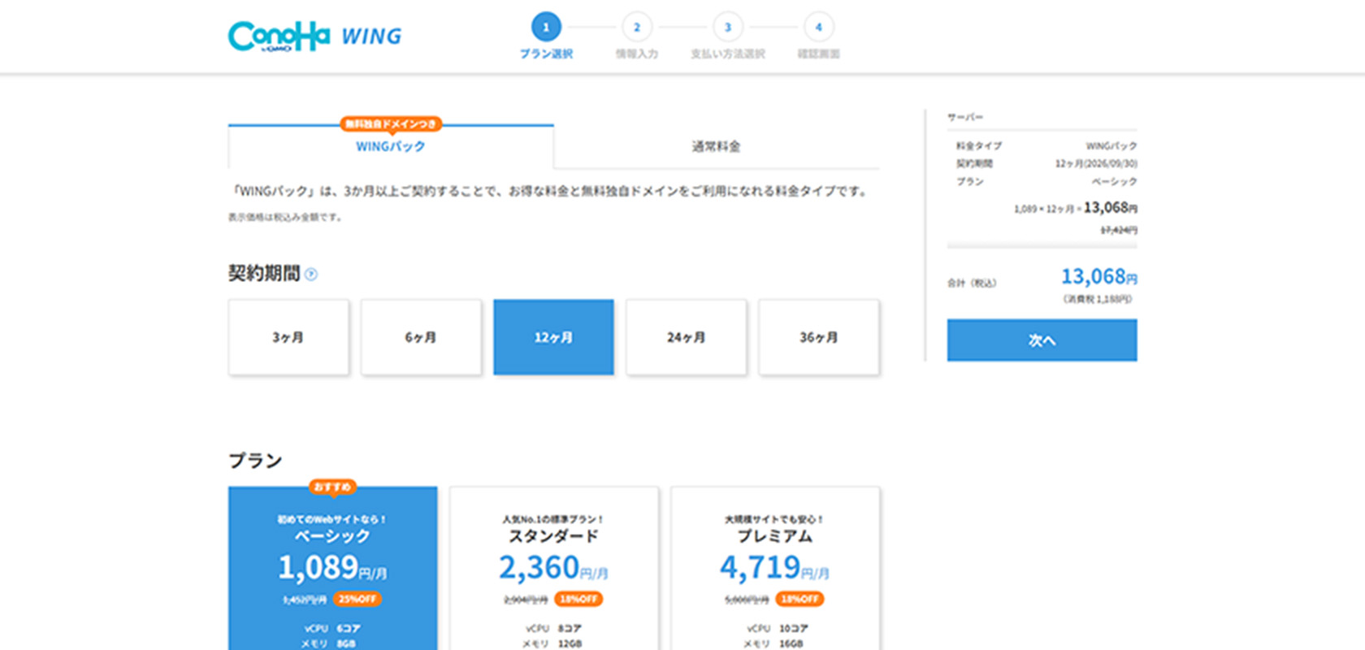The height and width of the screenshot is (650, 1365).
Task: Click the 契約期間 heading
Action: 264,274
